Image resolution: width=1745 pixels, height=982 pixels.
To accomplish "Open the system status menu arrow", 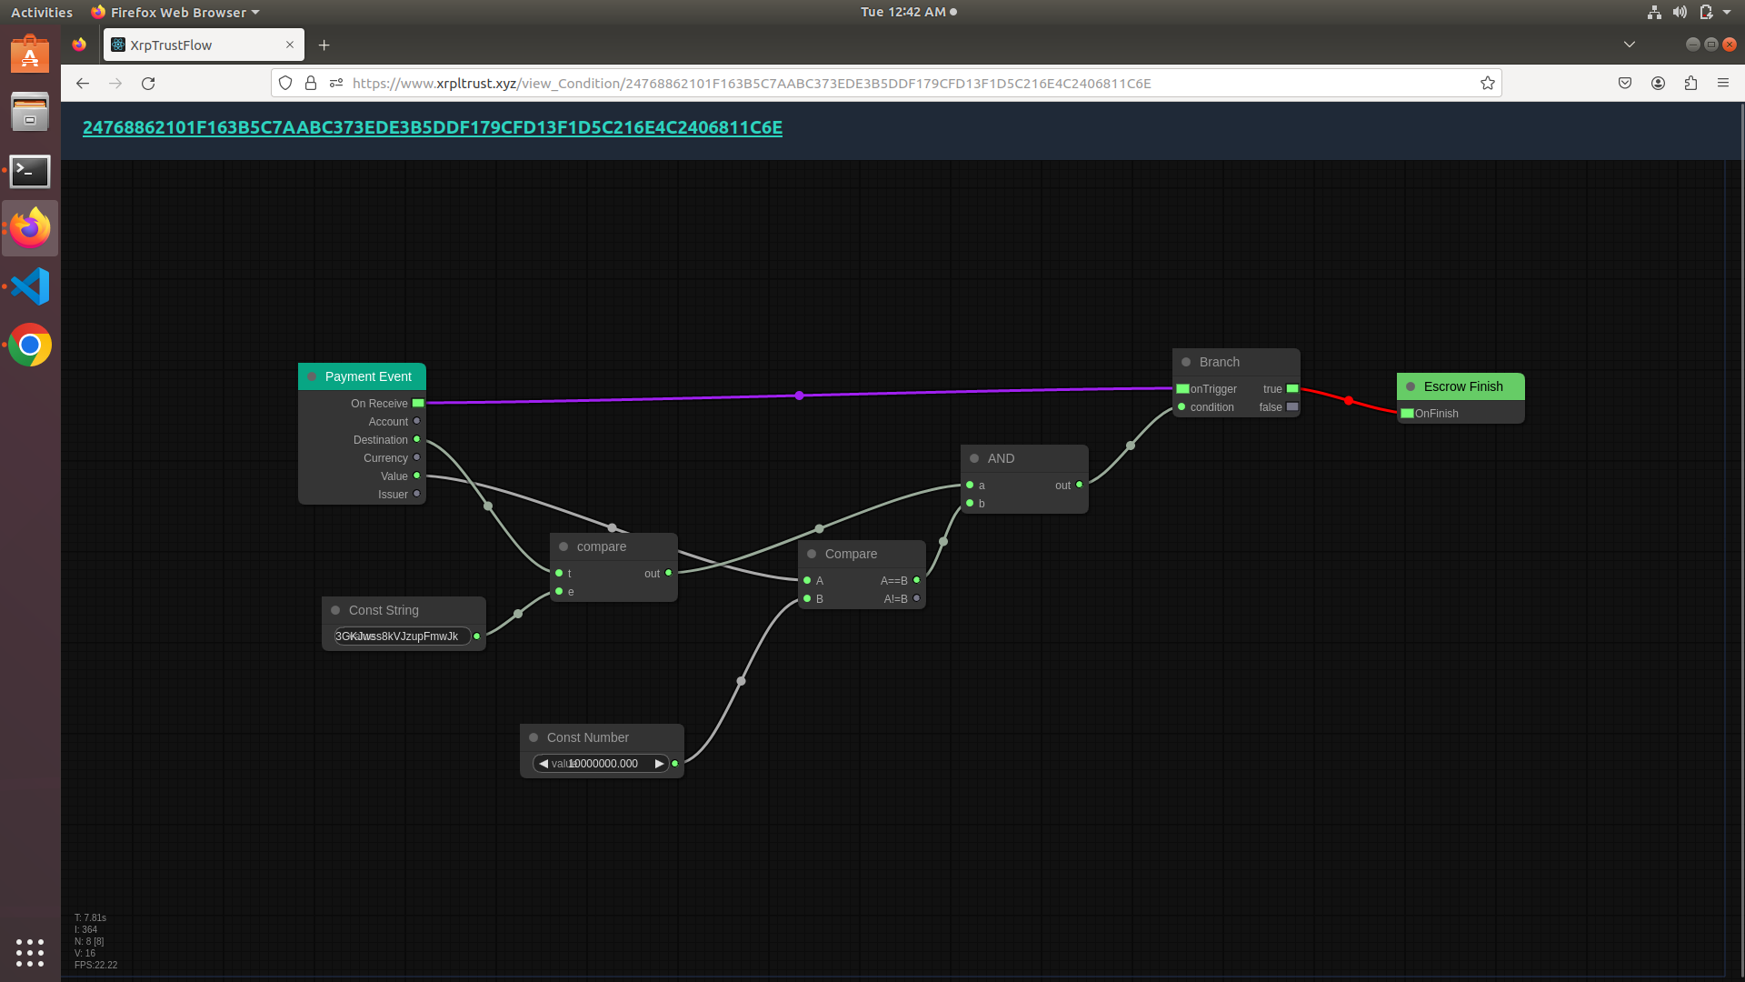I will (1727, 12).
